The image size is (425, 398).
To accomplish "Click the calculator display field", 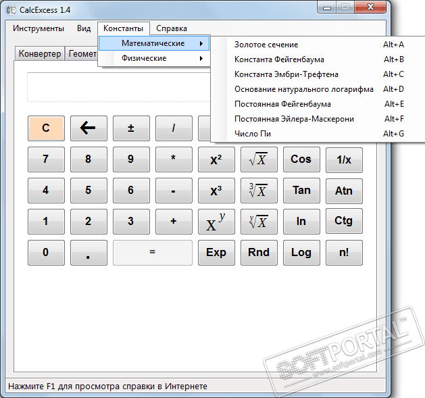I will (120, 87).
